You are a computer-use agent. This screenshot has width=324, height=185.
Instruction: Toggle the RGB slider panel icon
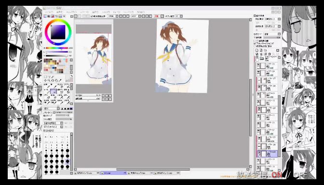tap(49, 16)
